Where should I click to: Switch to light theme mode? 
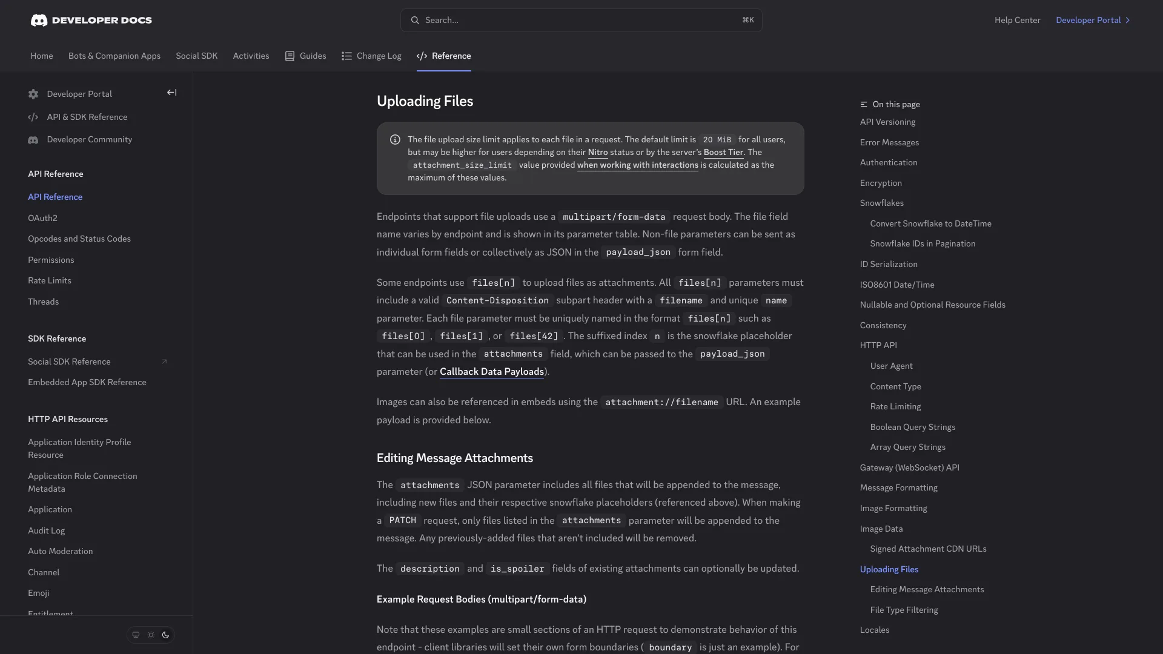[151, 635]
